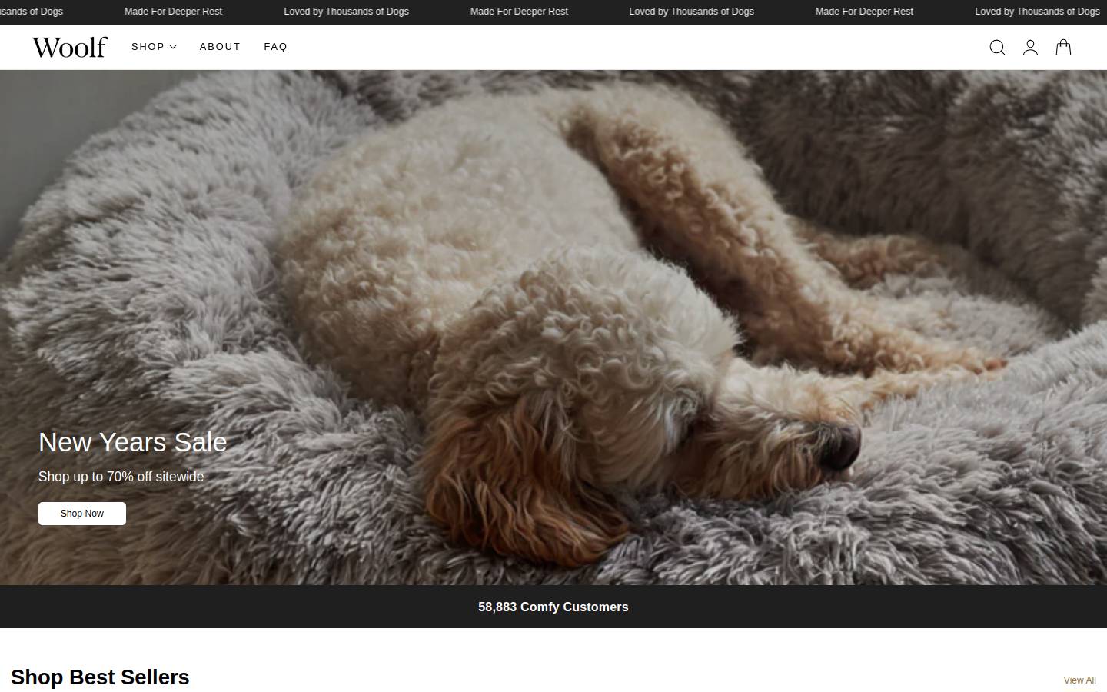
Task: Select the New Years Sale heading
Action: [x=133, y=442]
